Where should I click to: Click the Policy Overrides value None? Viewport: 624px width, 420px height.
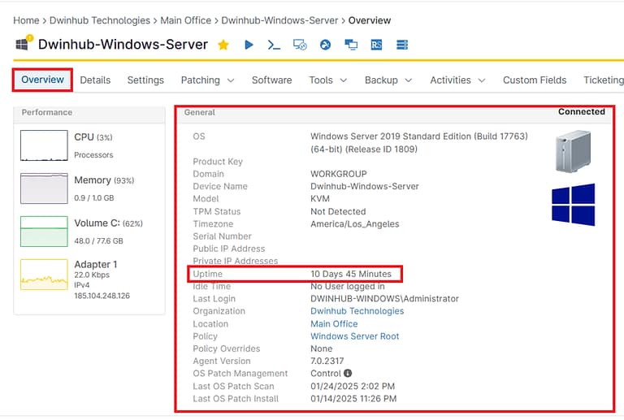(321, 349)
